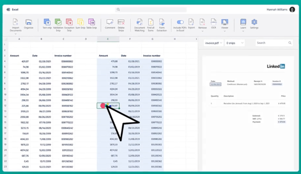The image size is (301, 174).
Task: Select cell 0,45 in column E
Action: click(108, 161)
